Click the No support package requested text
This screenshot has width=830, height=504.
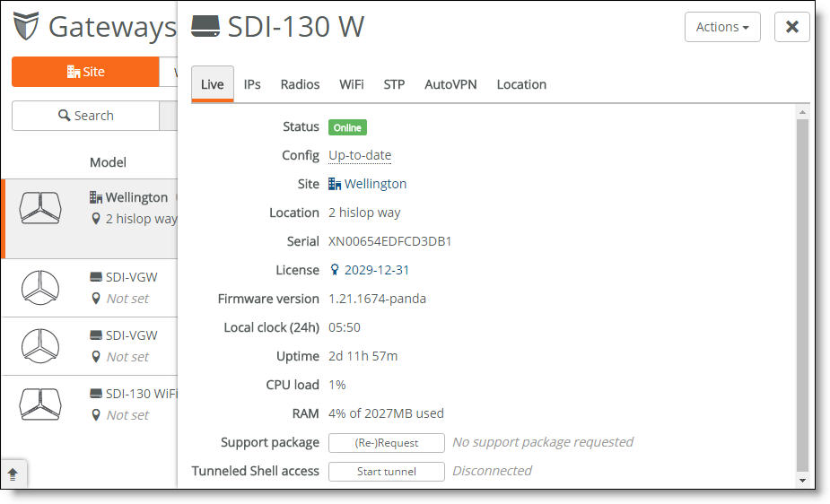(x=543, y=442)
